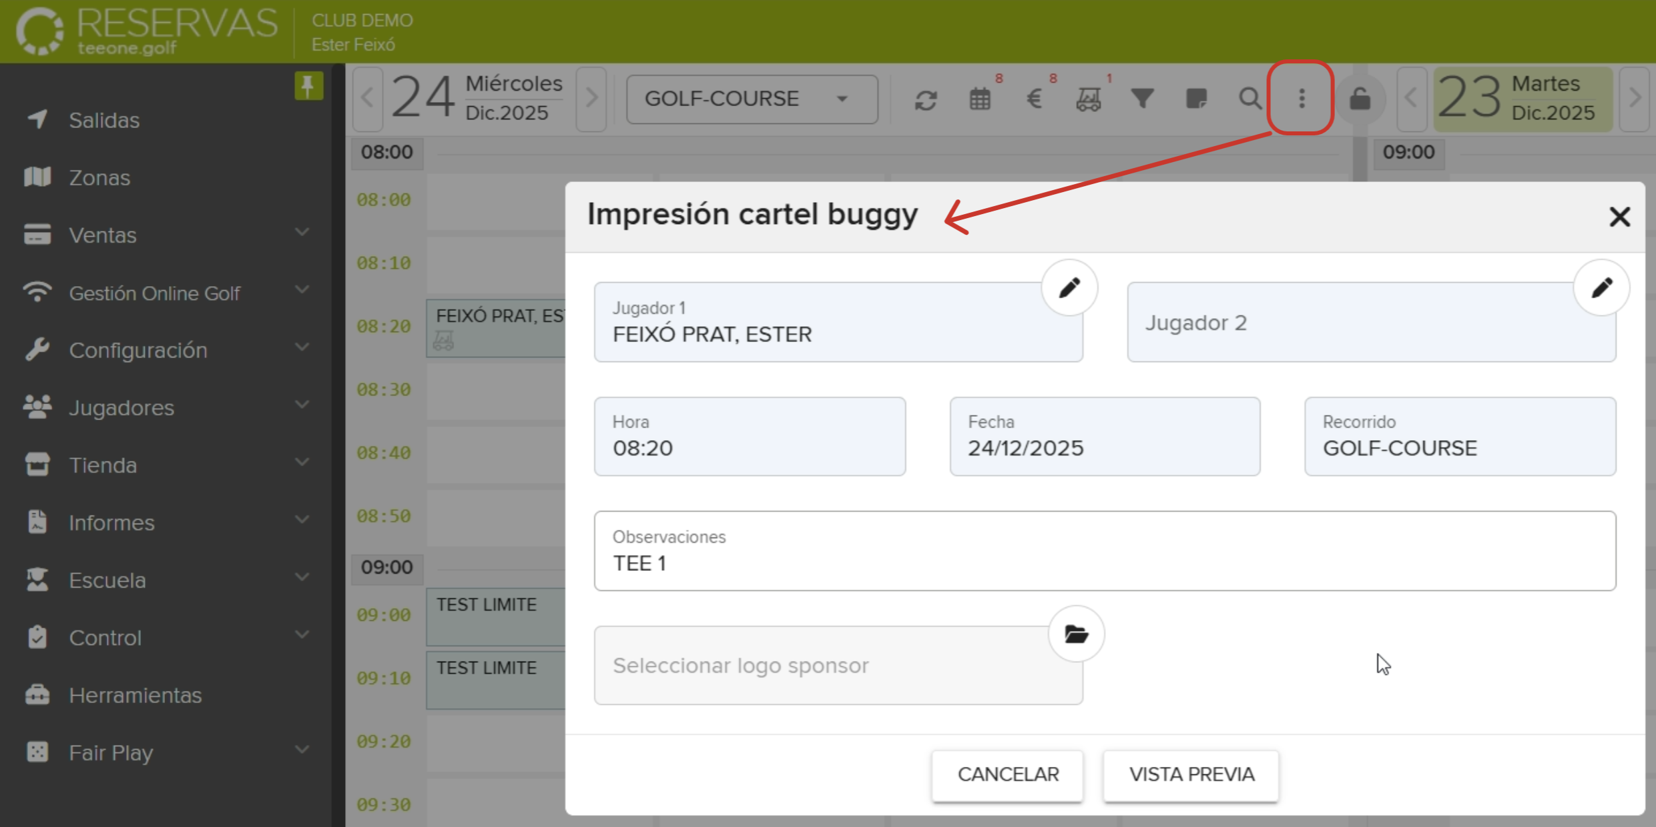This screenshot has width=1656, height=827.
Task: Click the search magnifier icon
Action: 1250,99
